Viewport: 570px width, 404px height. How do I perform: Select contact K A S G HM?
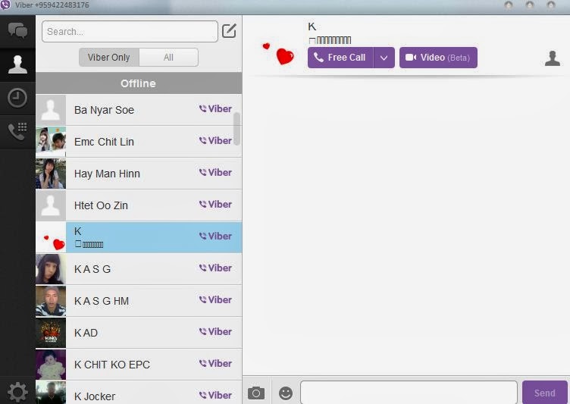coord(139,301)
